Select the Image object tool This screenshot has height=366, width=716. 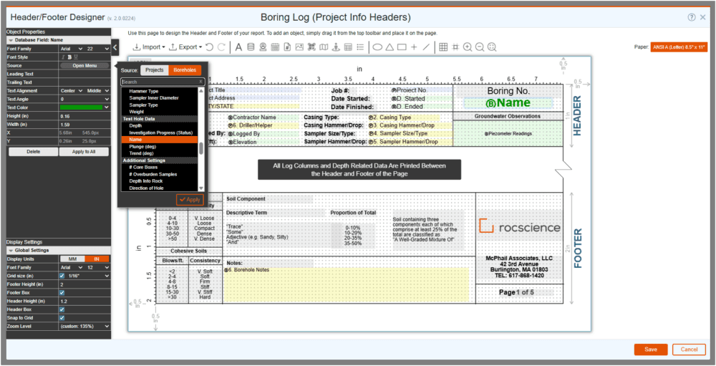click(299, 47)
